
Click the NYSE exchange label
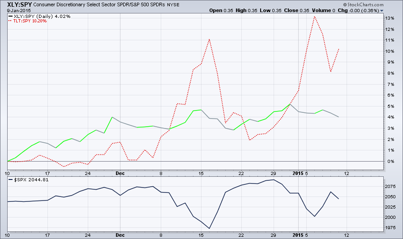[x=173, y=5]
